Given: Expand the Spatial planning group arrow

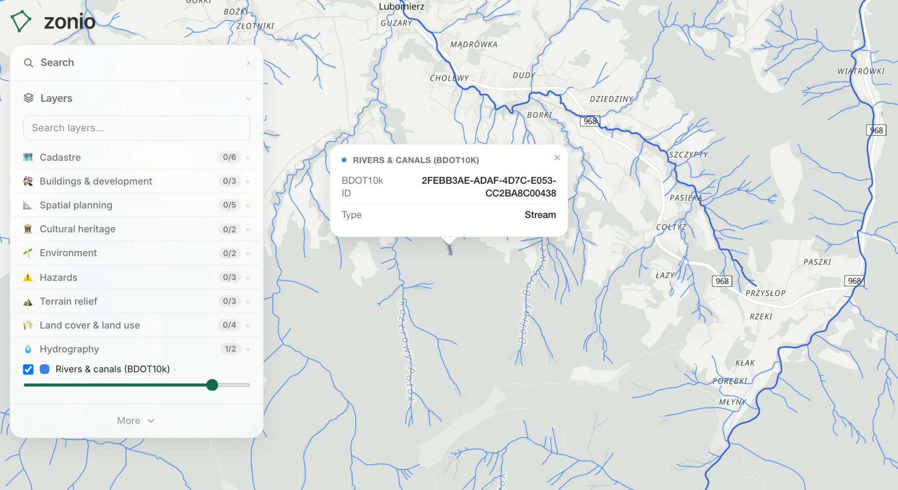Looking at the screenshot, I should (x=248, y=206).
